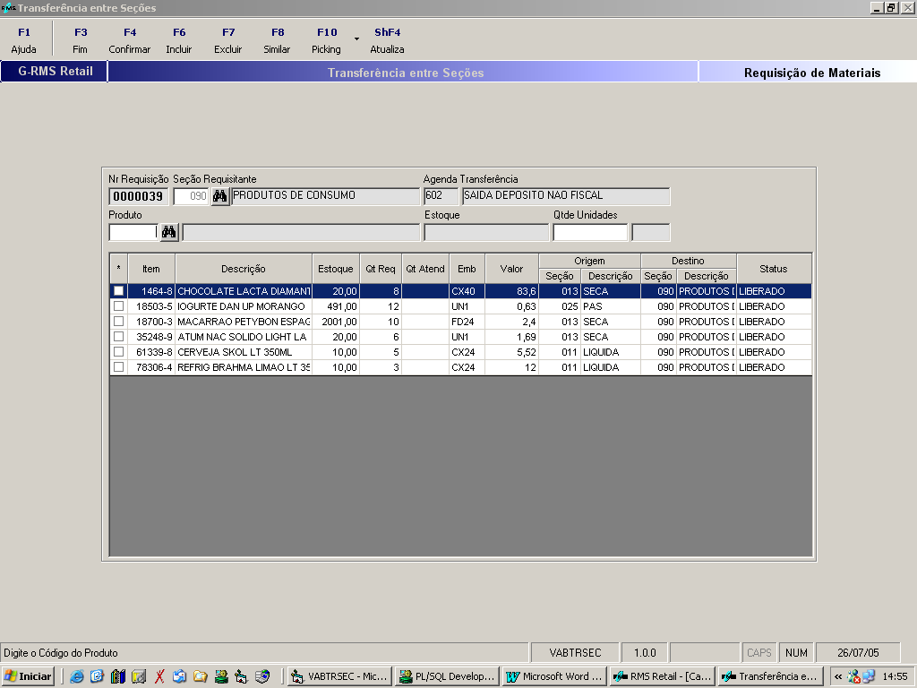Viewport: 917px width, 688px height.
Task: Click Transferência e... taskbar button
Action: pyautogui.click(x=769, y=676)
